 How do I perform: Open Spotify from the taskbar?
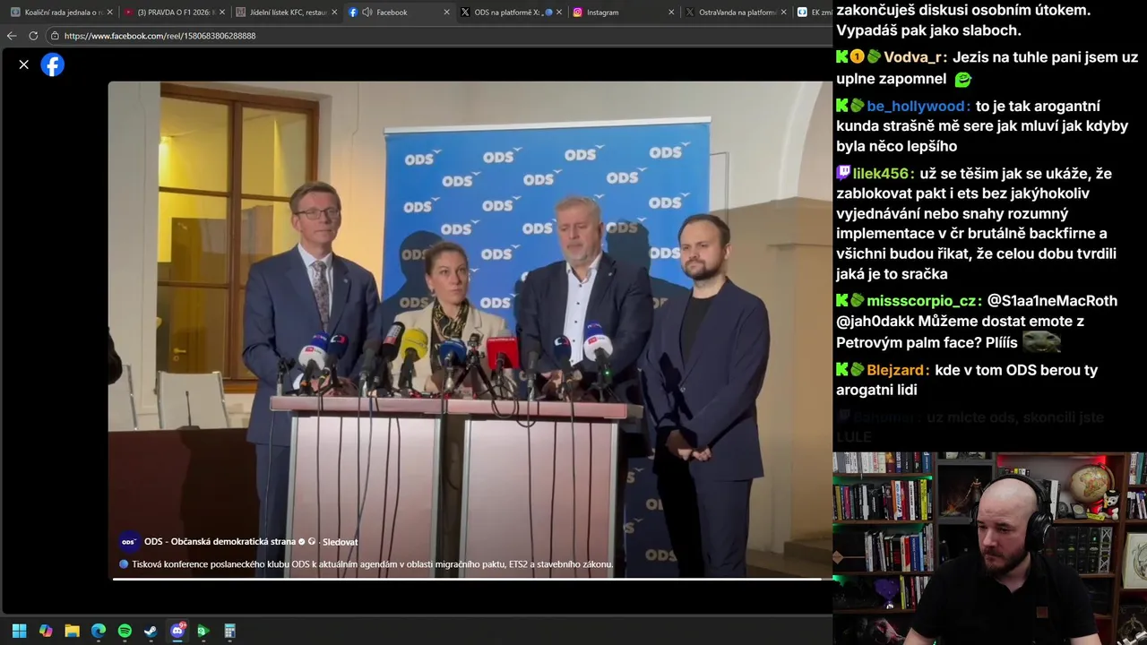[125, 631]
